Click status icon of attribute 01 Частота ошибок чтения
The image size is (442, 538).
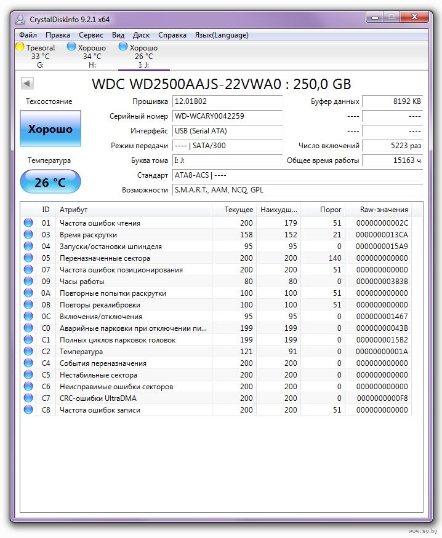click(x=28, y=223)
